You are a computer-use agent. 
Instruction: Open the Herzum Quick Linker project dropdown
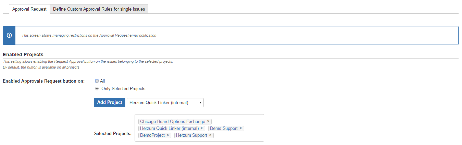161,102
